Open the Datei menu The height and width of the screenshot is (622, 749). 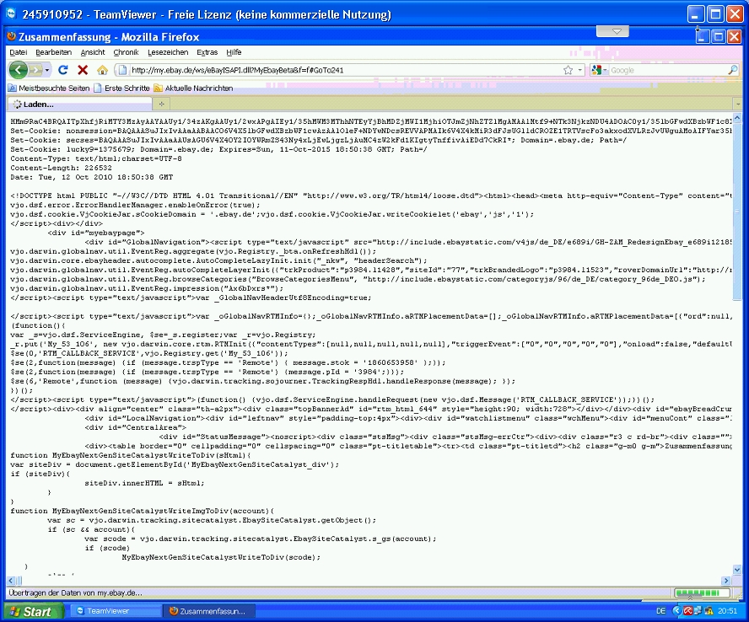coord(19,52)
